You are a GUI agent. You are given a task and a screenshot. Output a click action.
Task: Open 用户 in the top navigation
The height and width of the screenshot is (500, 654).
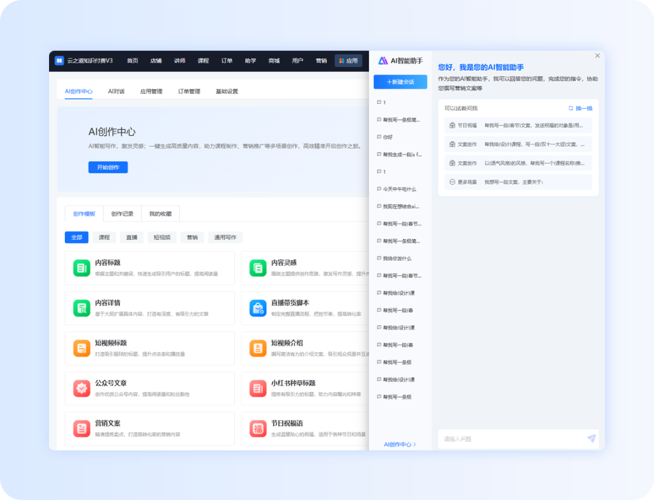pyautogui.click(x=297, y=61)
